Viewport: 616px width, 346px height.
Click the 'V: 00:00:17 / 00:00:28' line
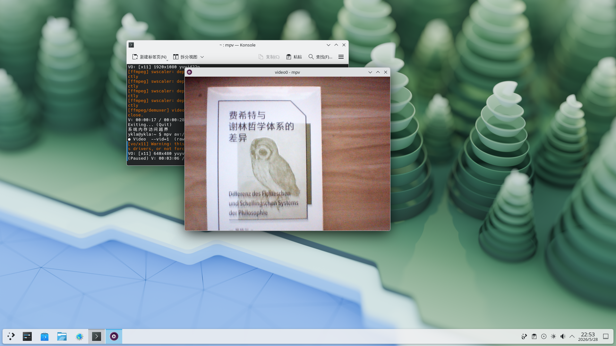coord(156,120)
